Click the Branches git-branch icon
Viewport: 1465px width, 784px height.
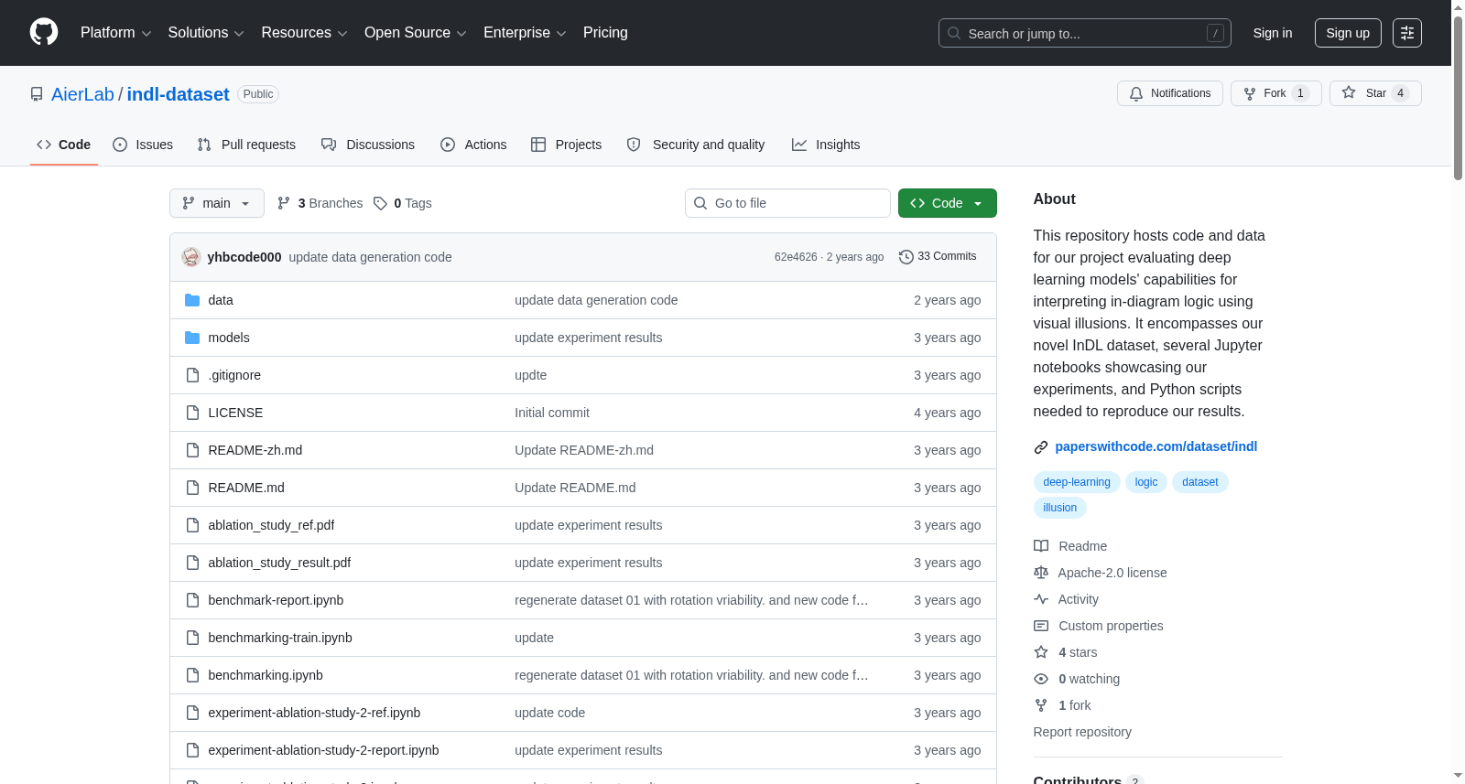(284, 203)
